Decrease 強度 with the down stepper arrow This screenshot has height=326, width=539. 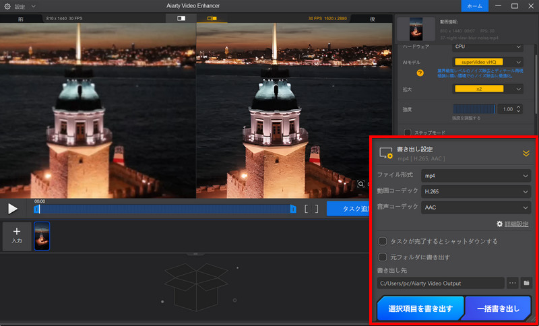519,112
